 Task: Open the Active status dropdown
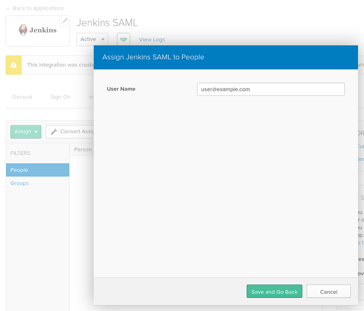pyautogui.click(x=92, y=39)
